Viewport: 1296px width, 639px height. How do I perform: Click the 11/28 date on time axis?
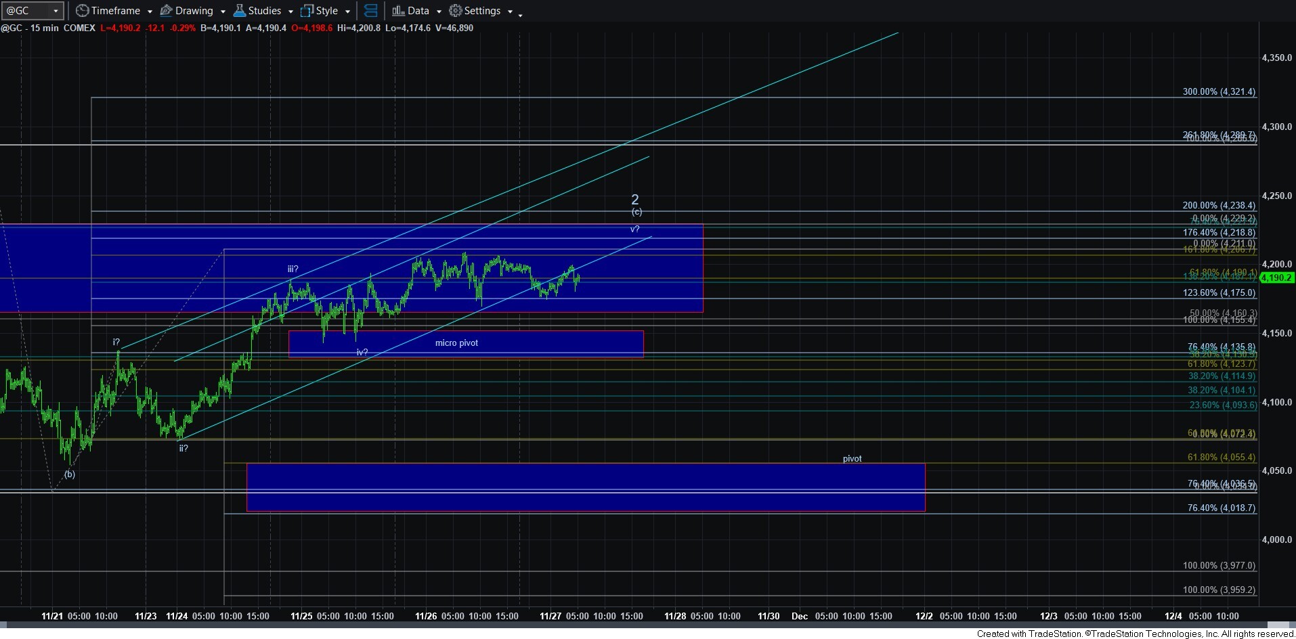click(x=675, y=616)
